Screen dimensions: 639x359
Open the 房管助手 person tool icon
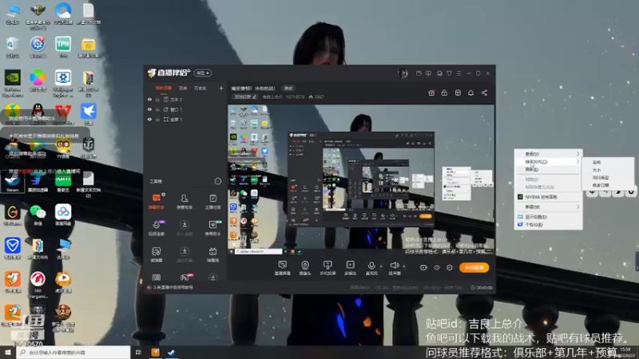click(x=185, y=202)
